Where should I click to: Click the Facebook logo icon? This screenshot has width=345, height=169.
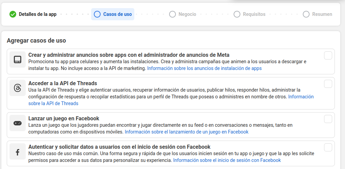[x=18, y=152]
